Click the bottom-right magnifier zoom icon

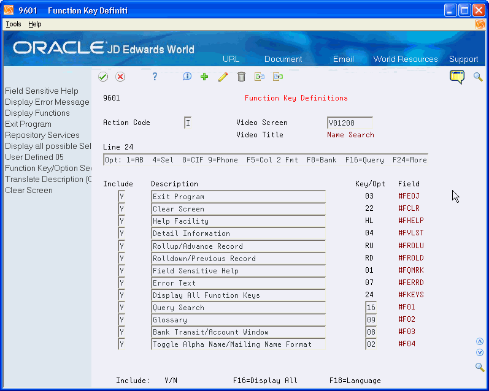(480, 367)
